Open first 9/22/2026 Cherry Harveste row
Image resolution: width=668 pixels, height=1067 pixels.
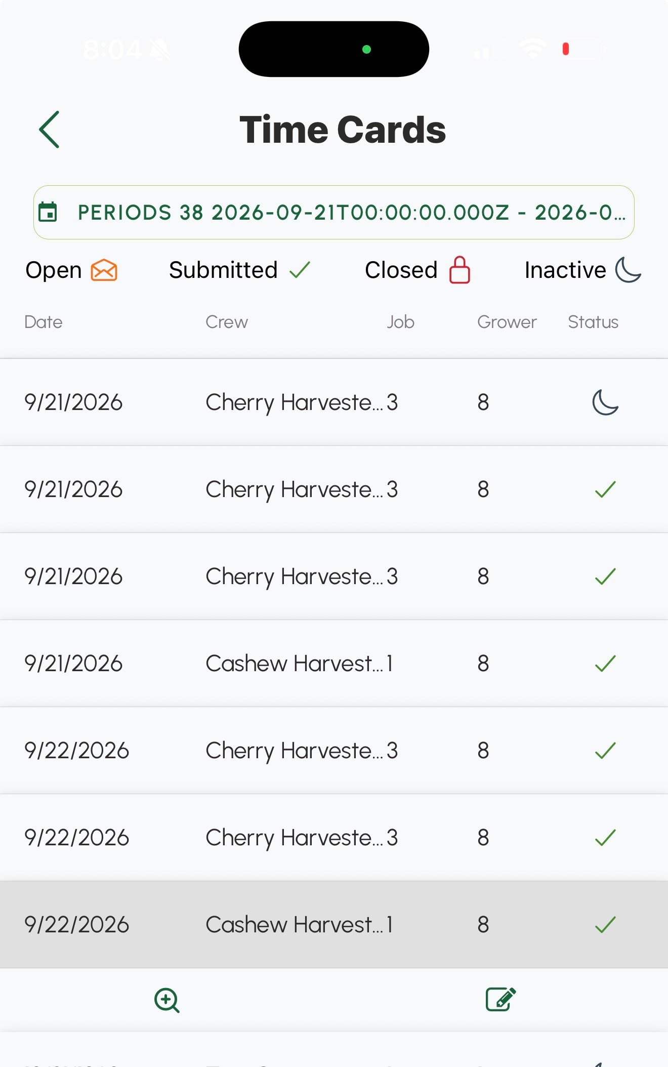[334, 751]
